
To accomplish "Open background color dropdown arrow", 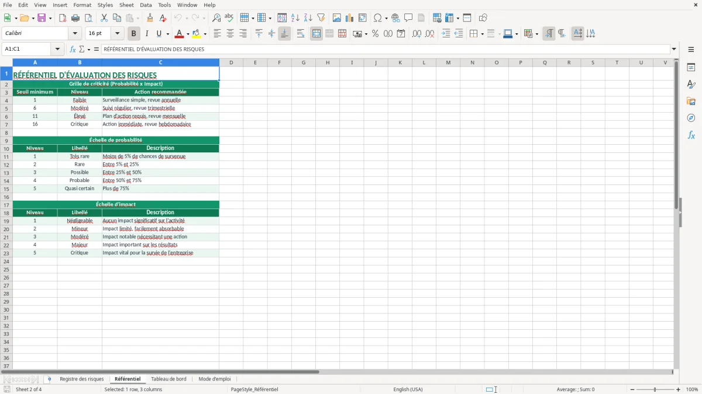I will [x=205, y=34].
